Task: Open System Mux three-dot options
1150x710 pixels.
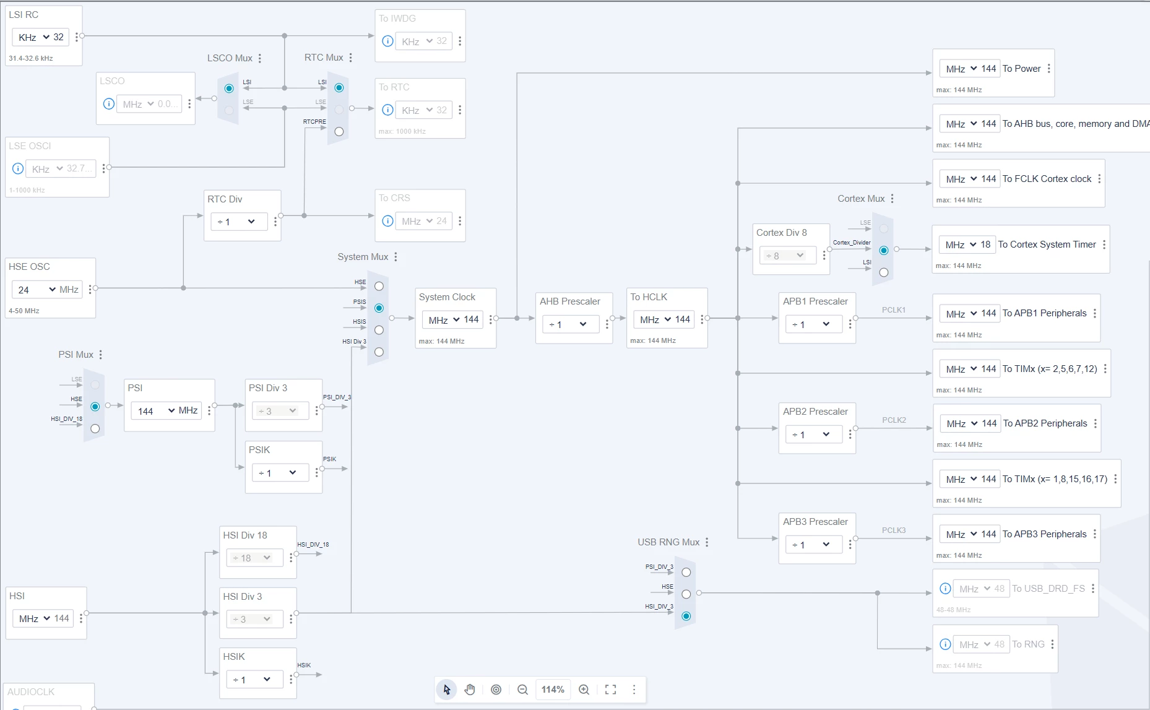Action: (x=396, y=257)
